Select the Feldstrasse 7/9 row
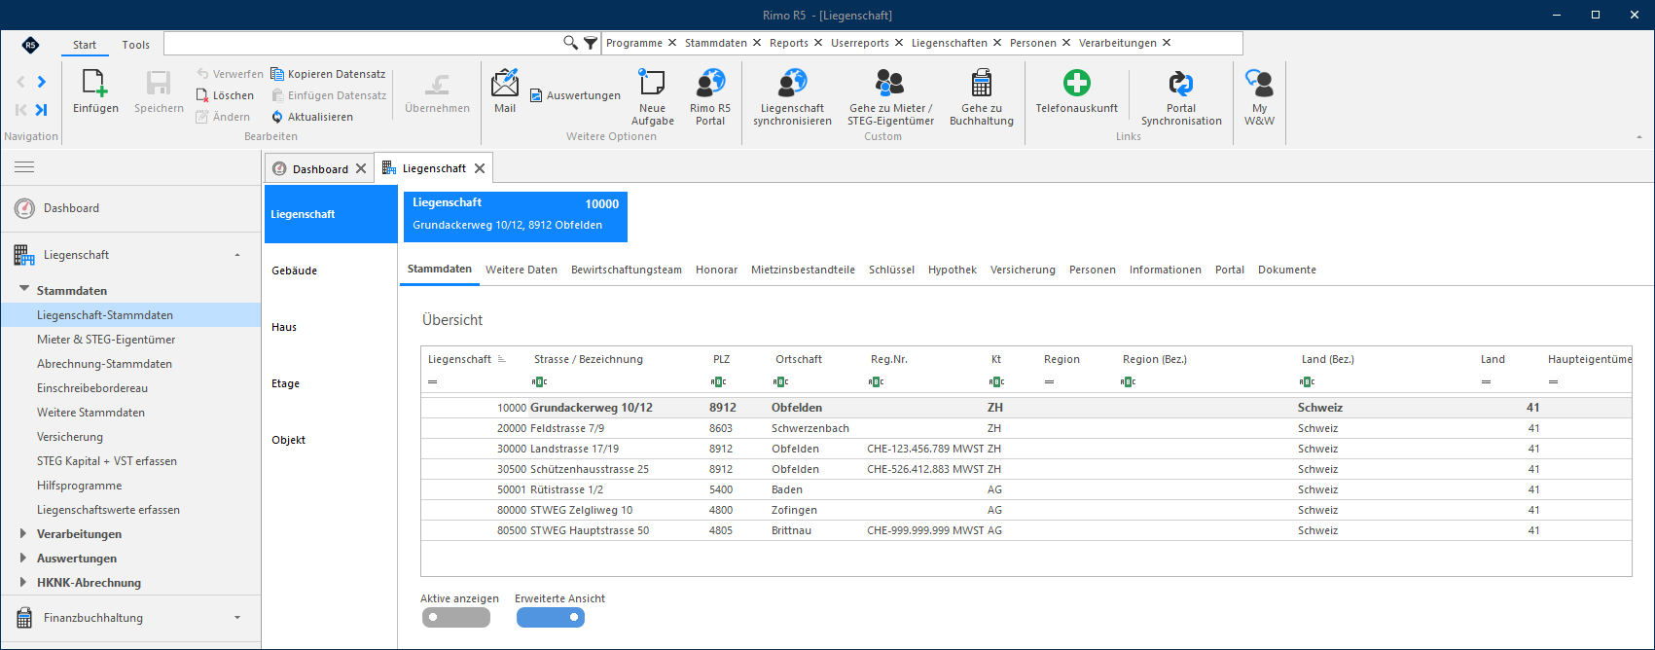 [x=1026, y=428]
